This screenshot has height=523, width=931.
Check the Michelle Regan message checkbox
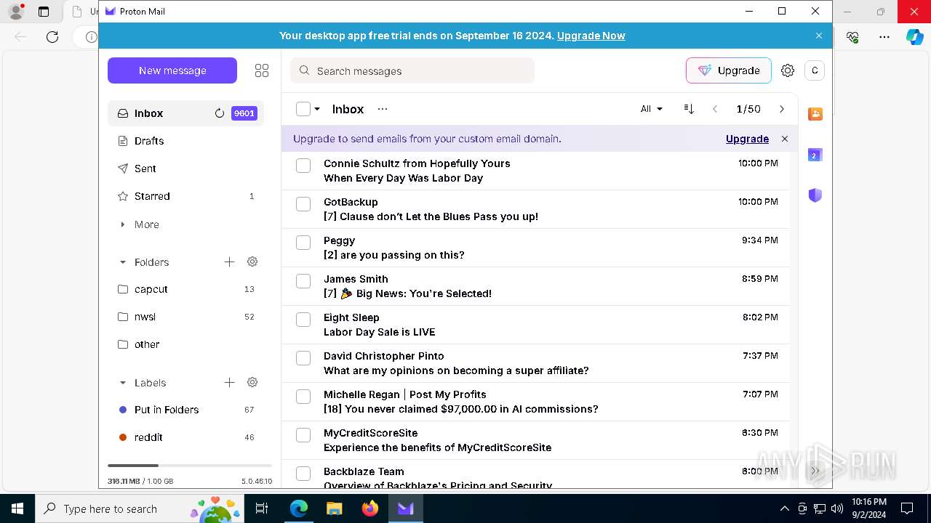click(x=303, y=397)
